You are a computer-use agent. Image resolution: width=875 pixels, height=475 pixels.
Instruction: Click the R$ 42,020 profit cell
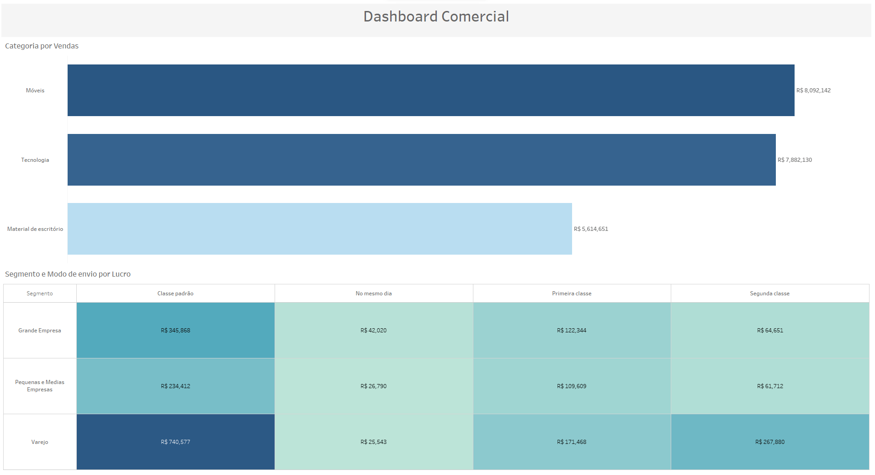(374, 331)
